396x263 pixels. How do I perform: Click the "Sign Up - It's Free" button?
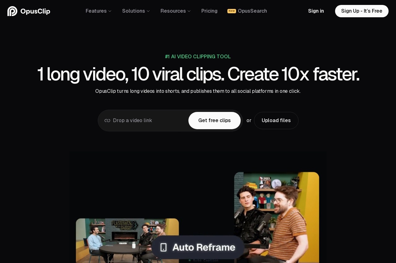click(x=362, y=11)
